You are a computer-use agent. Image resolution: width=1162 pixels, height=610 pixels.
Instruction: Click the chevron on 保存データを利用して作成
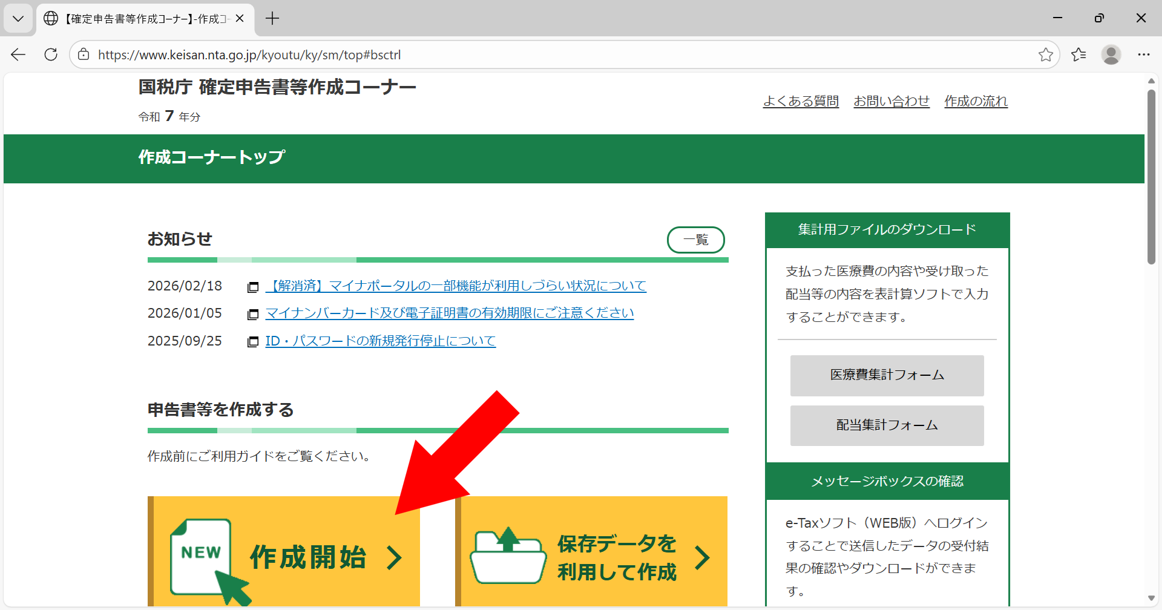click(x=702, y=557)
